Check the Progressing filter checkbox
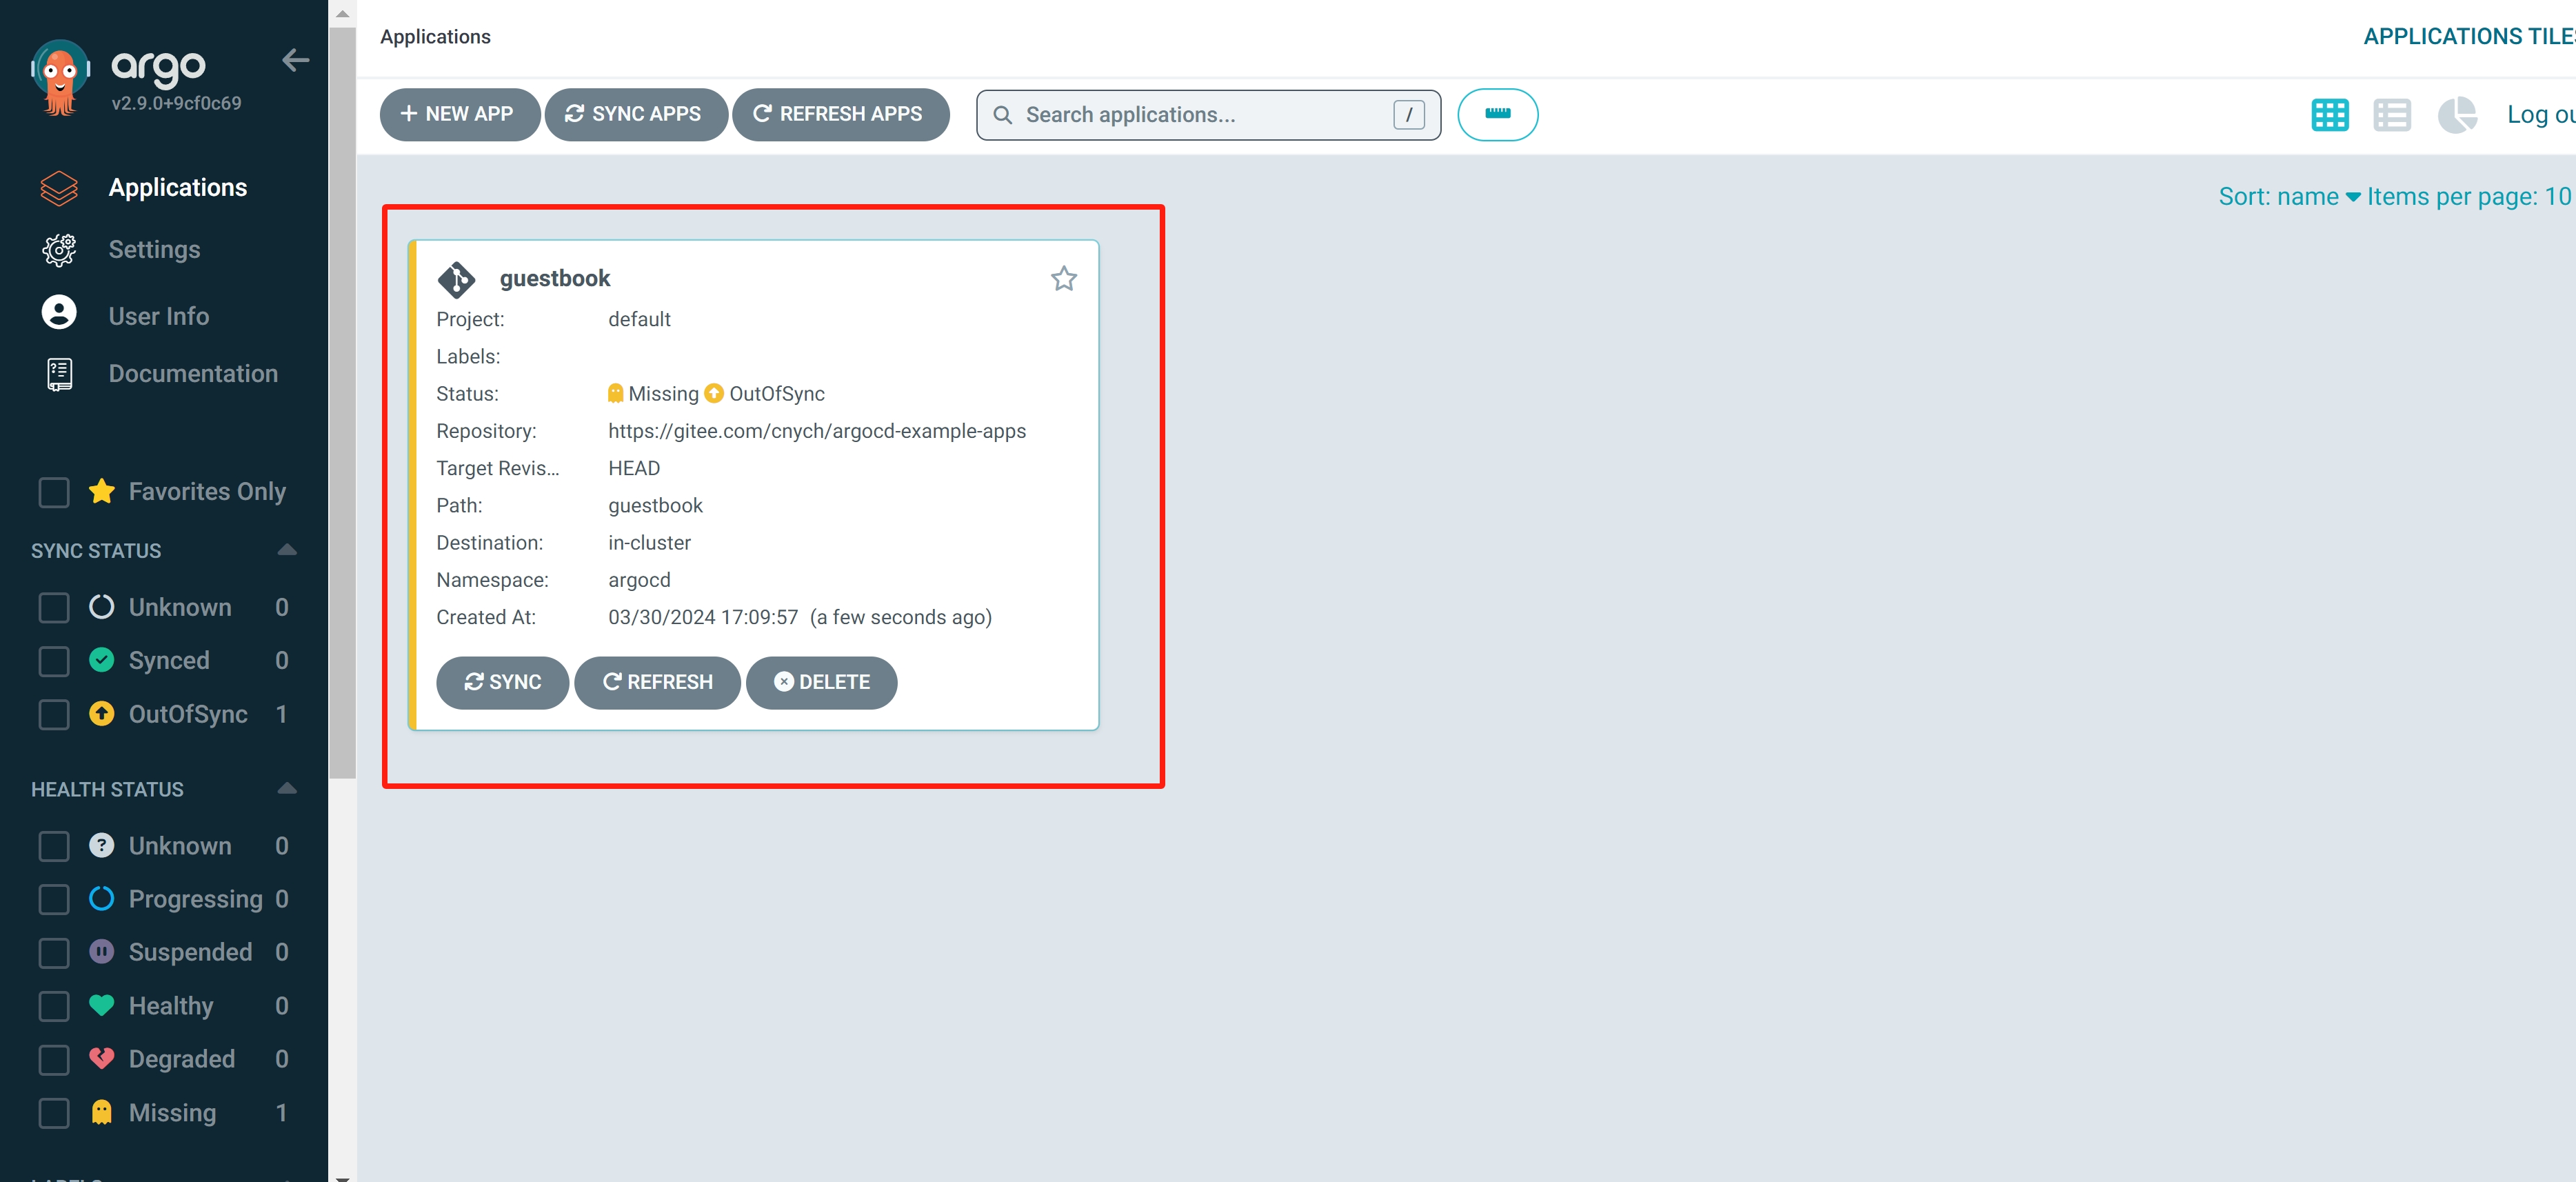The image size is (2576, 1182). point(54,899)
